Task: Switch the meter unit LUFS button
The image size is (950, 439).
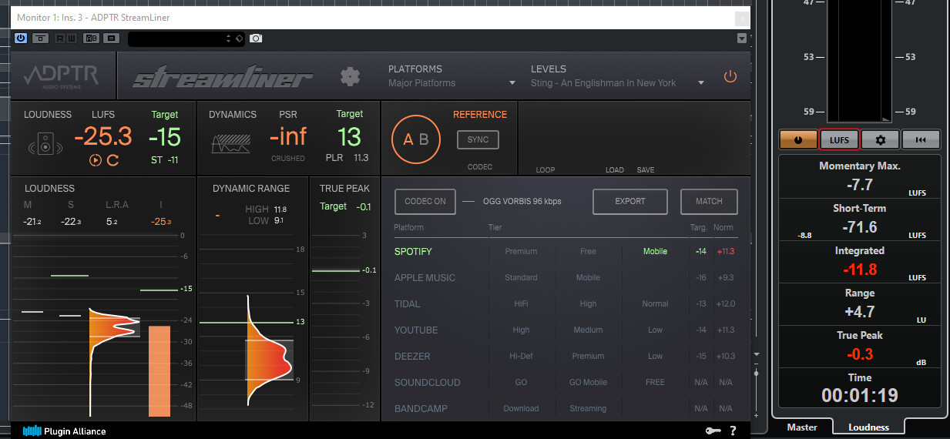Action: click(x=839, y=139)
